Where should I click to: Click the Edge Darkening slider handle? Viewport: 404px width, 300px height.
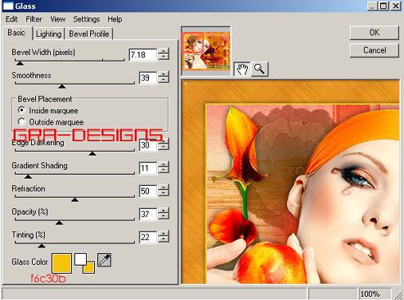click(92, 153)
